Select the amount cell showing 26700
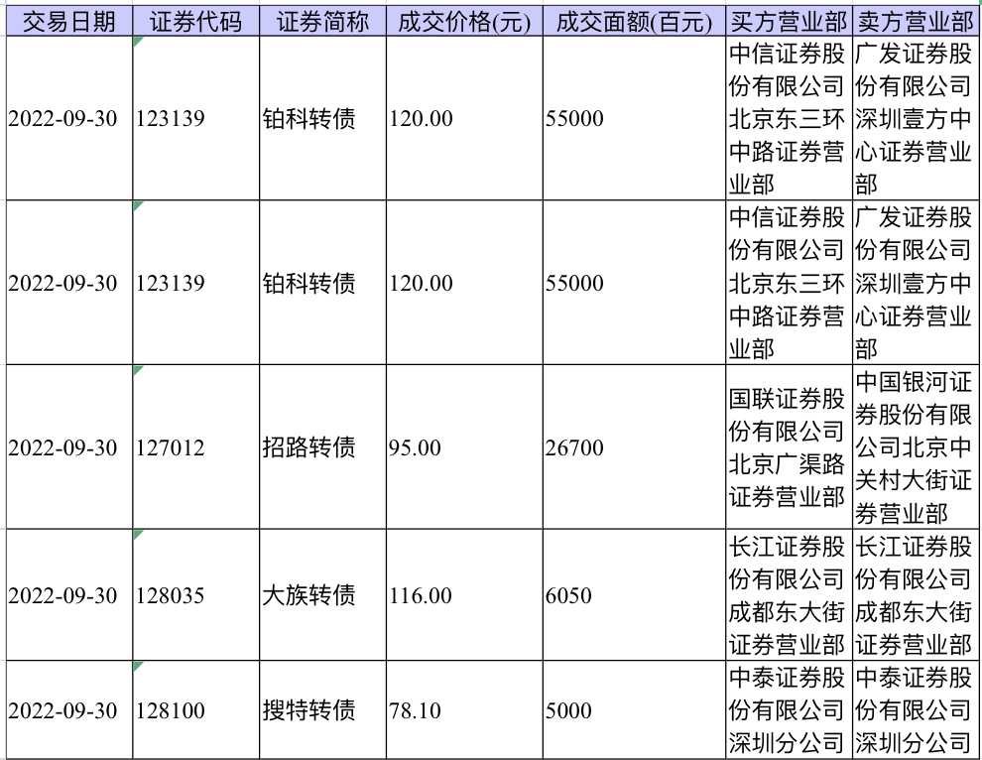The image size is (982, 760). click(635, 446)
